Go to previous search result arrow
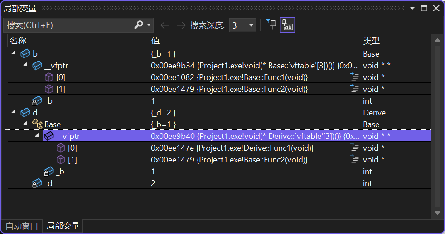This screenshot has width=445, height=234. [165, 25]
